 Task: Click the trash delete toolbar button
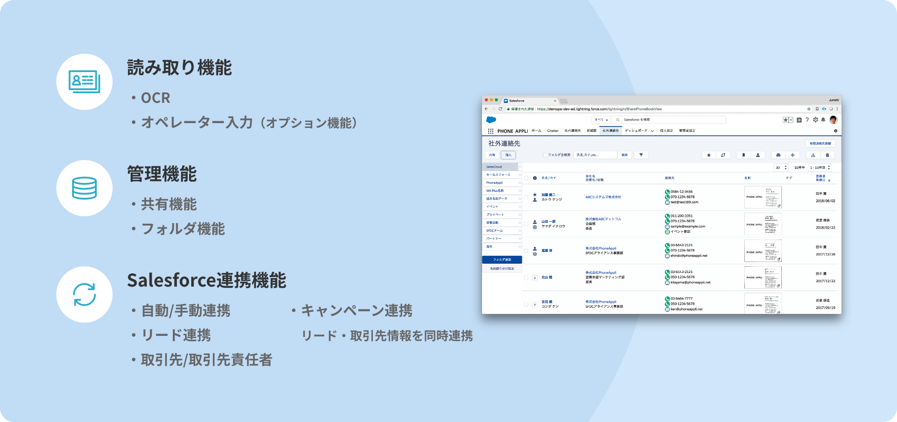pyautogui.click(x=827, y=155)
